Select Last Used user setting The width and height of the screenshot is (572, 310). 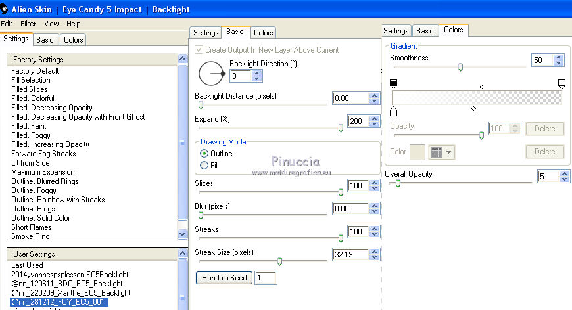(27, 265)
